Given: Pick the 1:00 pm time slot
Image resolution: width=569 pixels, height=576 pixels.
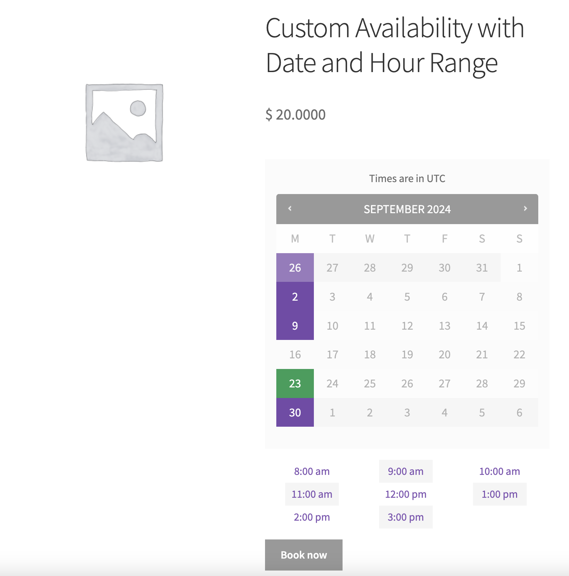Looking at the screenshot, I should point(499,494).
